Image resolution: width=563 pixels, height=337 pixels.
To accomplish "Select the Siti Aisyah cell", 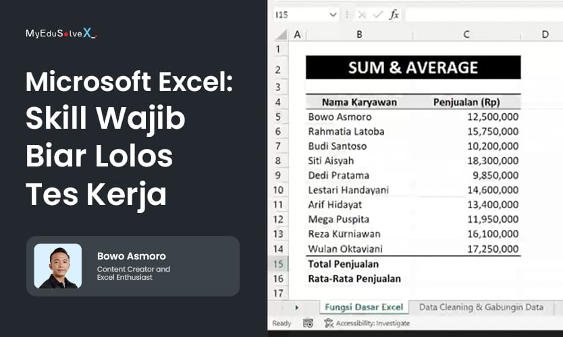I will [x=359, y=160].
